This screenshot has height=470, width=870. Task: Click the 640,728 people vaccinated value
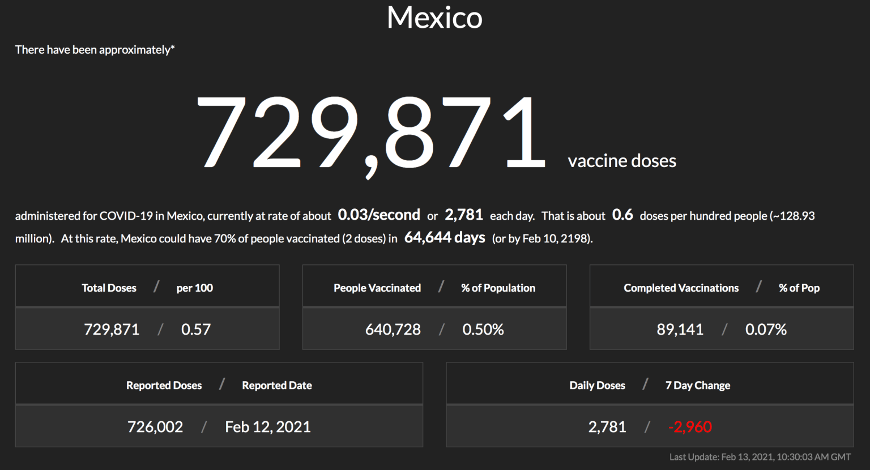(x=393, y=330)
